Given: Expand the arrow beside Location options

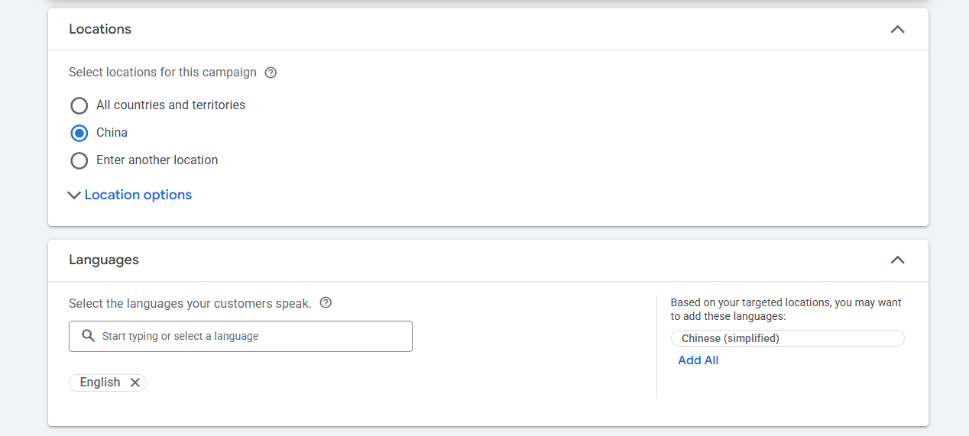Looking at the screenshot, I should (74, 195).
